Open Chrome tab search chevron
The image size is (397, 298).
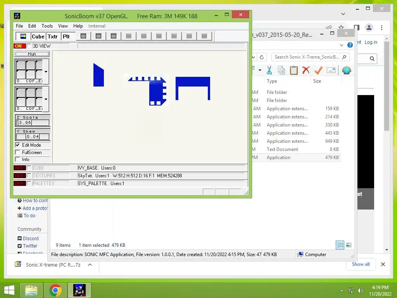click(x=343, y=14)
